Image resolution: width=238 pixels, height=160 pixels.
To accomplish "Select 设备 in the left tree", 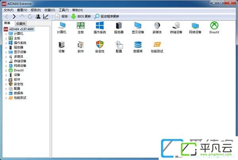I will coord(17,75).
